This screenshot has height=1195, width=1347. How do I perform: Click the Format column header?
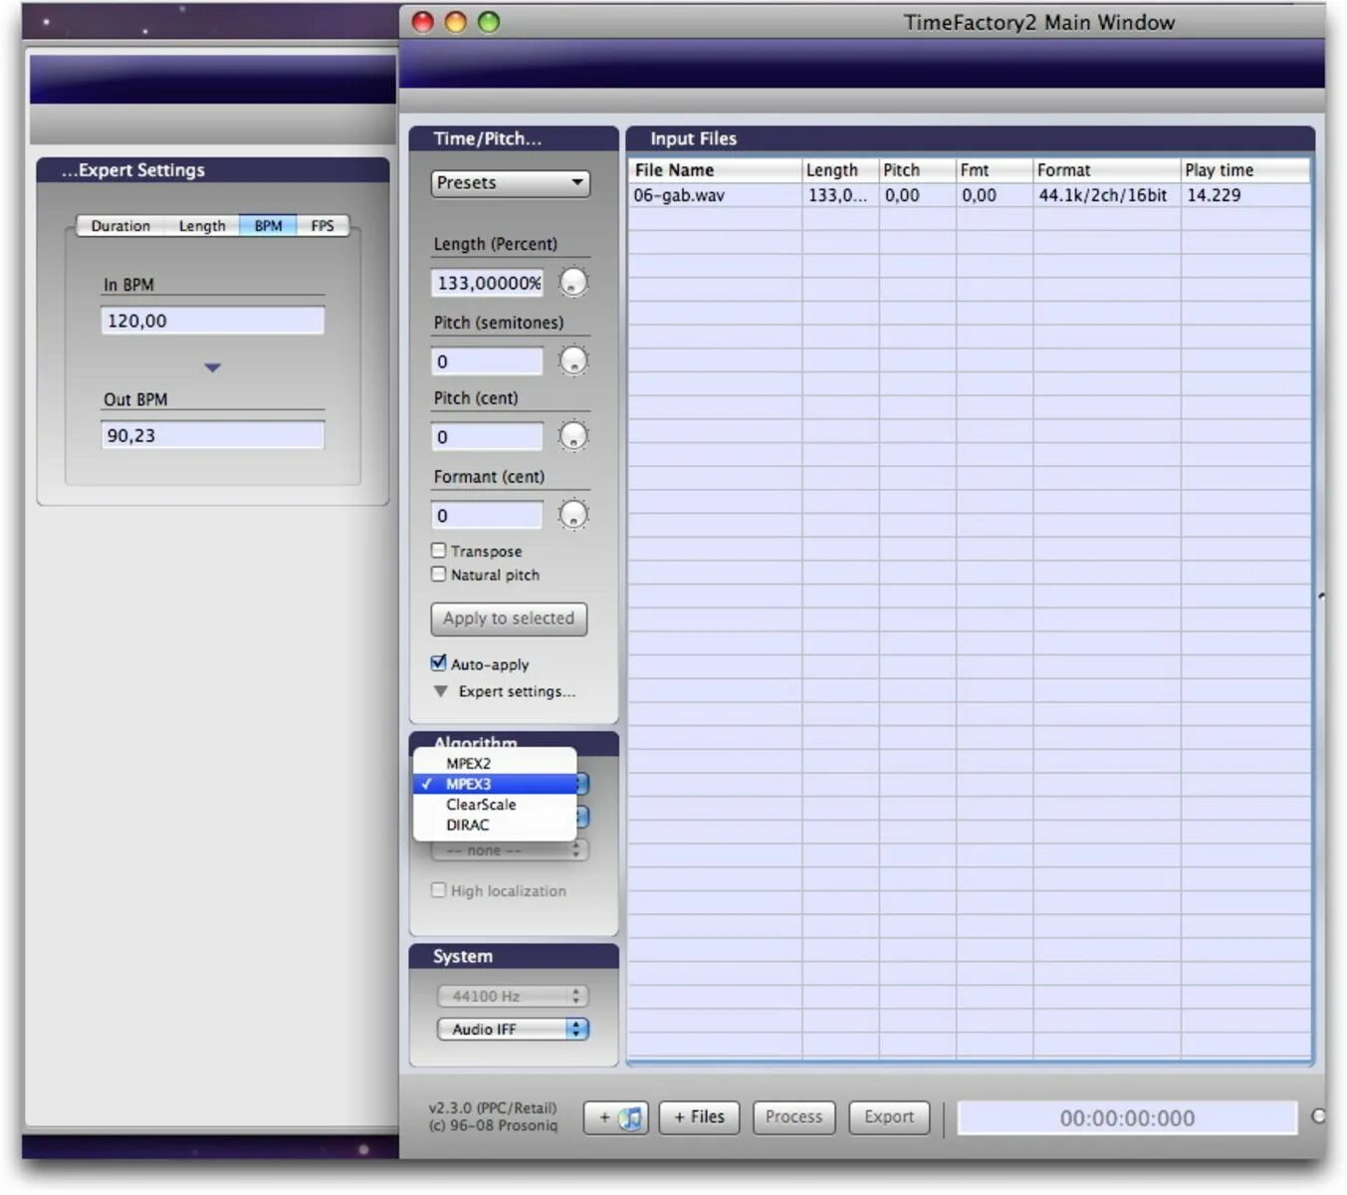coord(1107,170)
